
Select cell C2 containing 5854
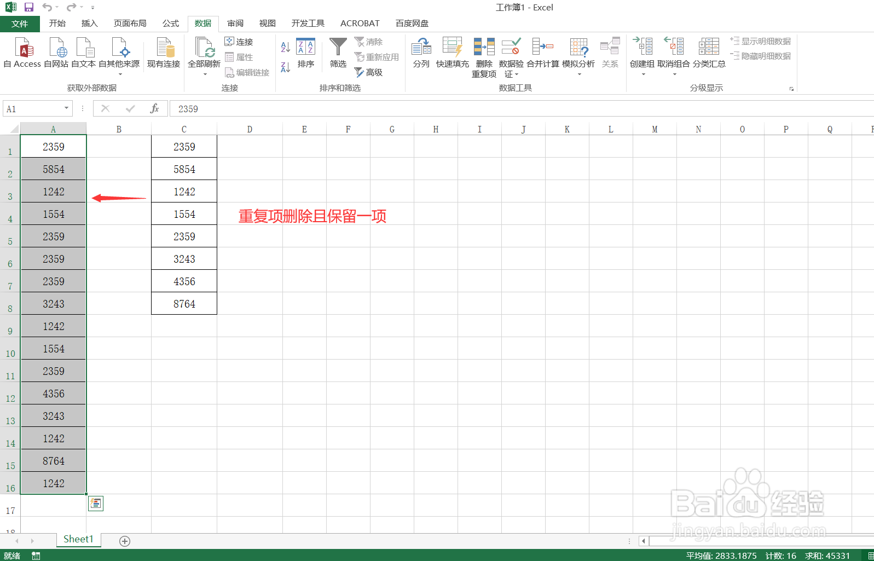(184, 169)
